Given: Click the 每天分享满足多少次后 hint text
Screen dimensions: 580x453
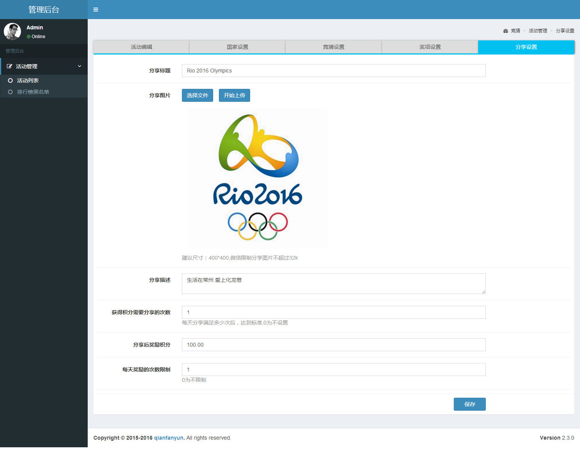Looking at the screenshot, I should [x=235, y=323].
